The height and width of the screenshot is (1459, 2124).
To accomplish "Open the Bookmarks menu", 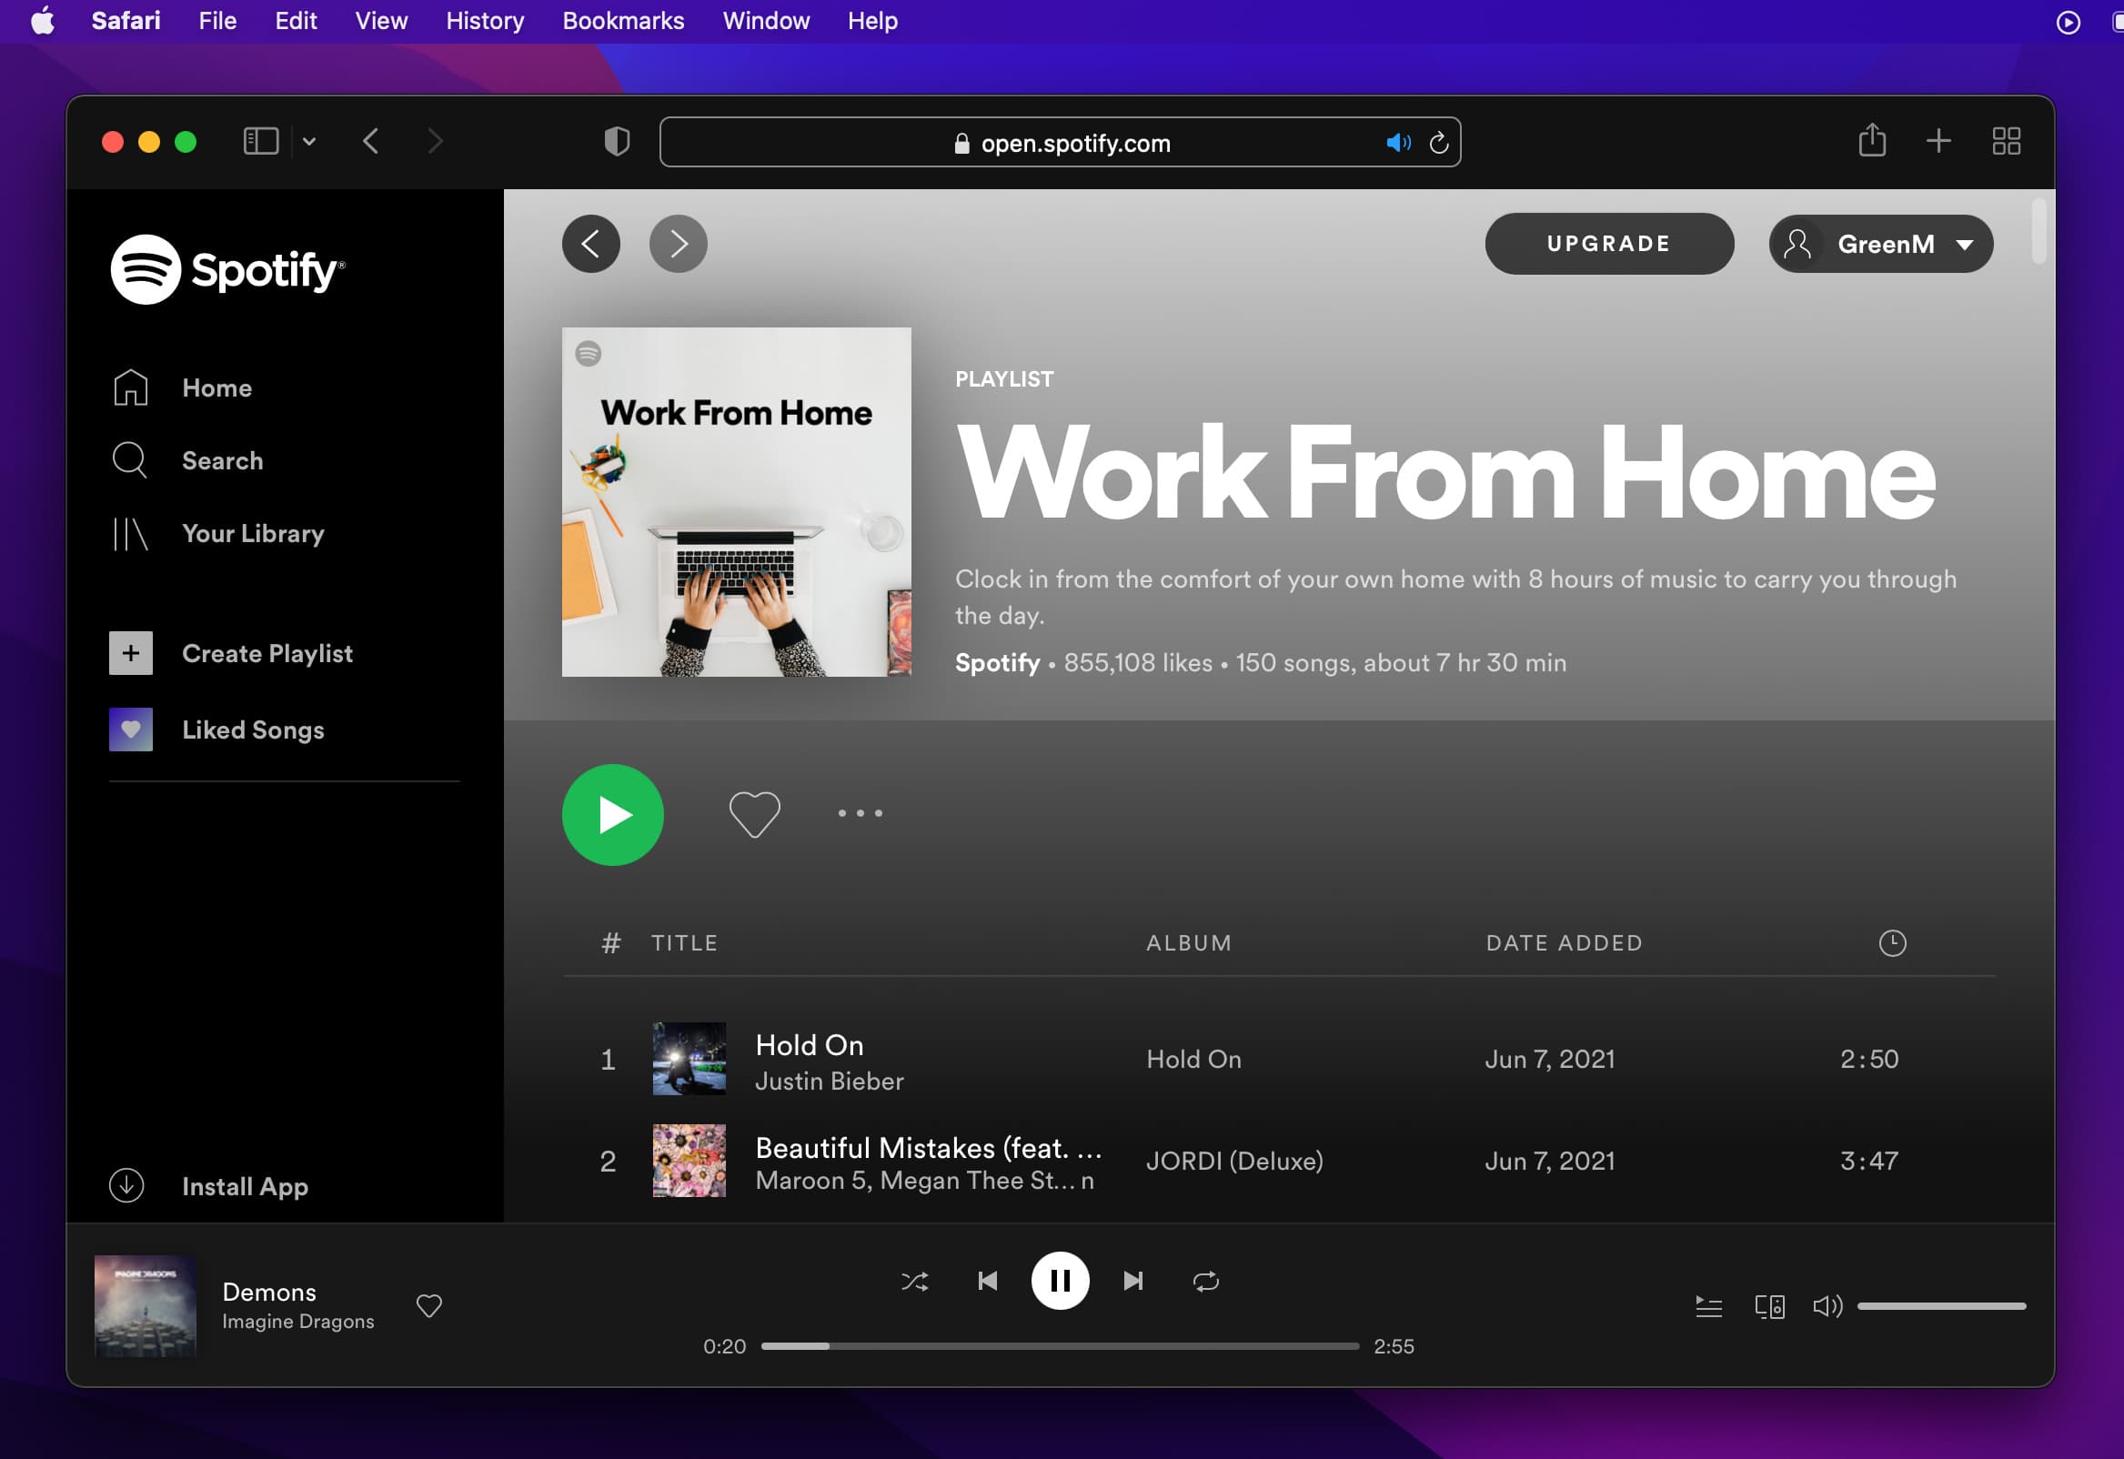I will click(x=622, y=20).
